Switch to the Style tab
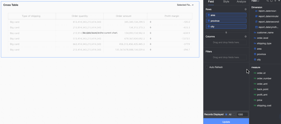 226,2
